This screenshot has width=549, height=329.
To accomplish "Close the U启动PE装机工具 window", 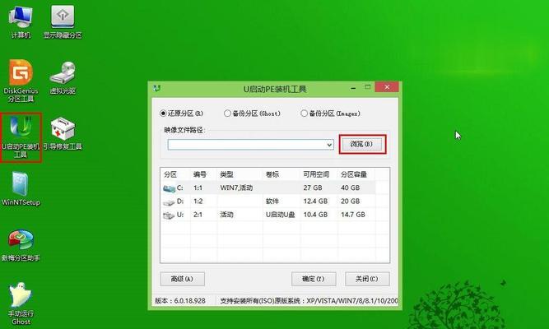I will tap(387, 87).
